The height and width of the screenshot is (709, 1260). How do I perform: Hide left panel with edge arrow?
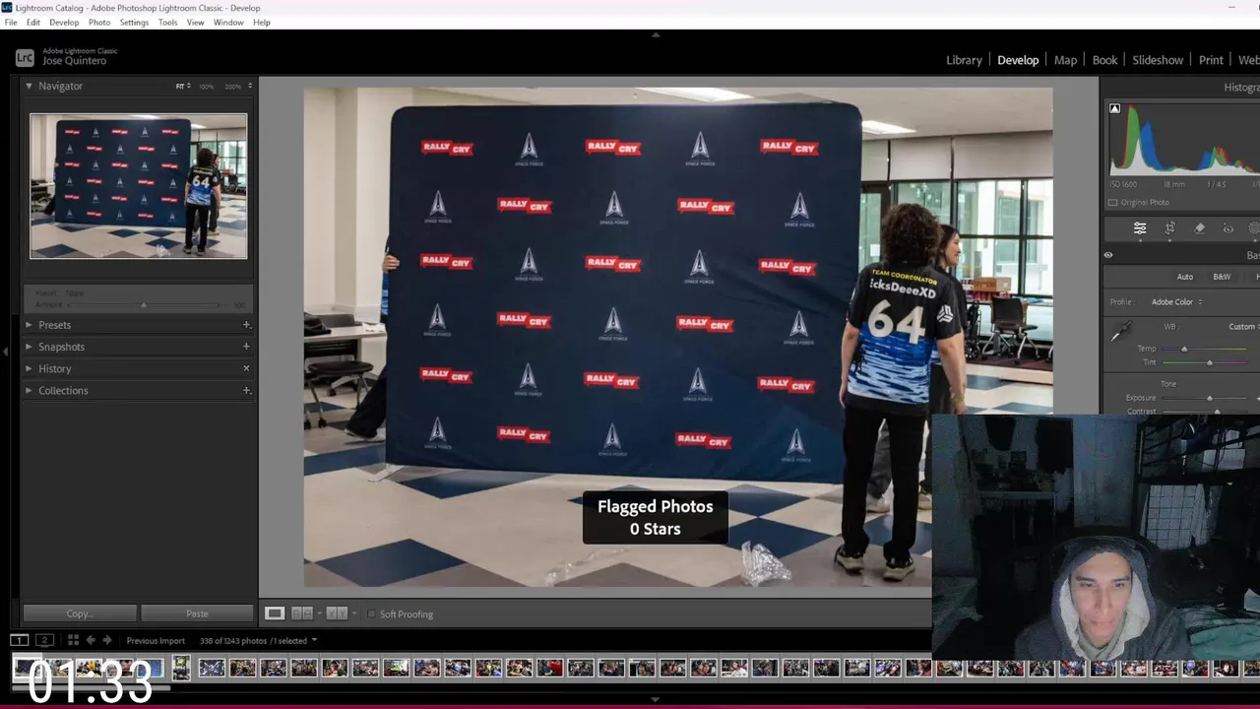pyautogui.click(x=5, y=351)
